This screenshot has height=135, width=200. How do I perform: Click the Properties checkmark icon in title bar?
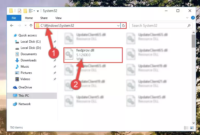(20, 11)
